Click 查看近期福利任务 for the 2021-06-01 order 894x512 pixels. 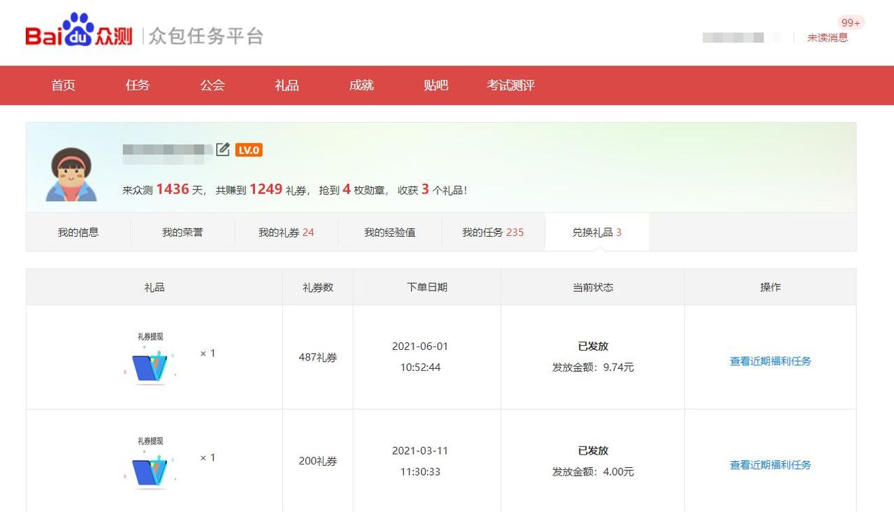pyautogui.click(x=770, y=362)
